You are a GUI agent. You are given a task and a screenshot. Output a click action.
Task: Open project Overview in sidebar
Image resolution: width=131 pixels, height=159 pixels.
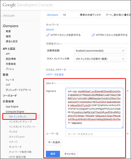click(8, 31)
